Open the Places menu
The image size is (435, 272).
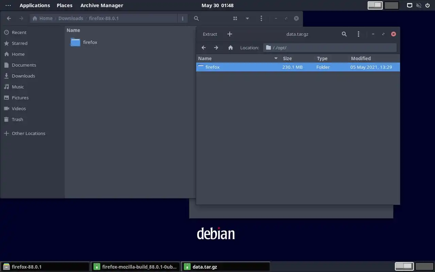tap(65, 5)
